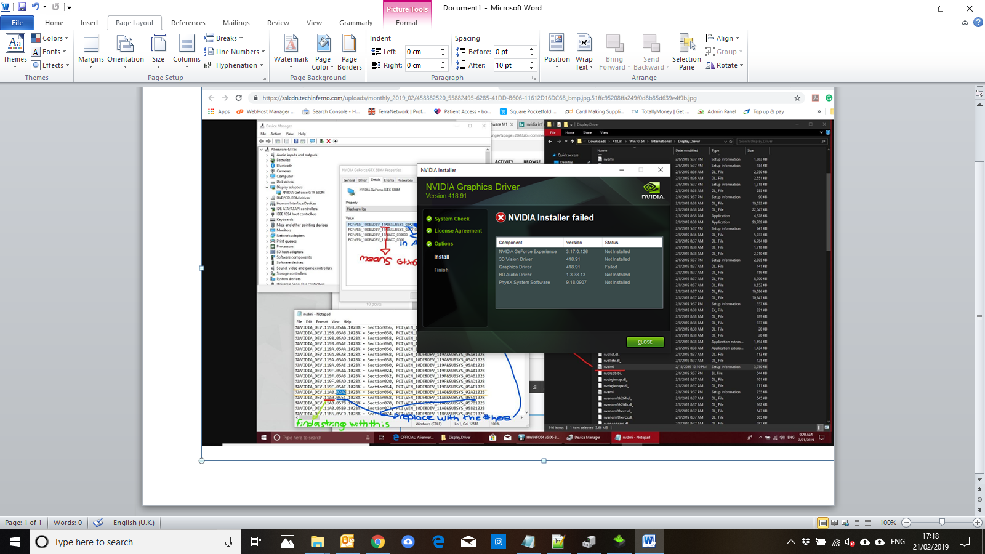Open File Explorer from taskbar

coord(317,542)
